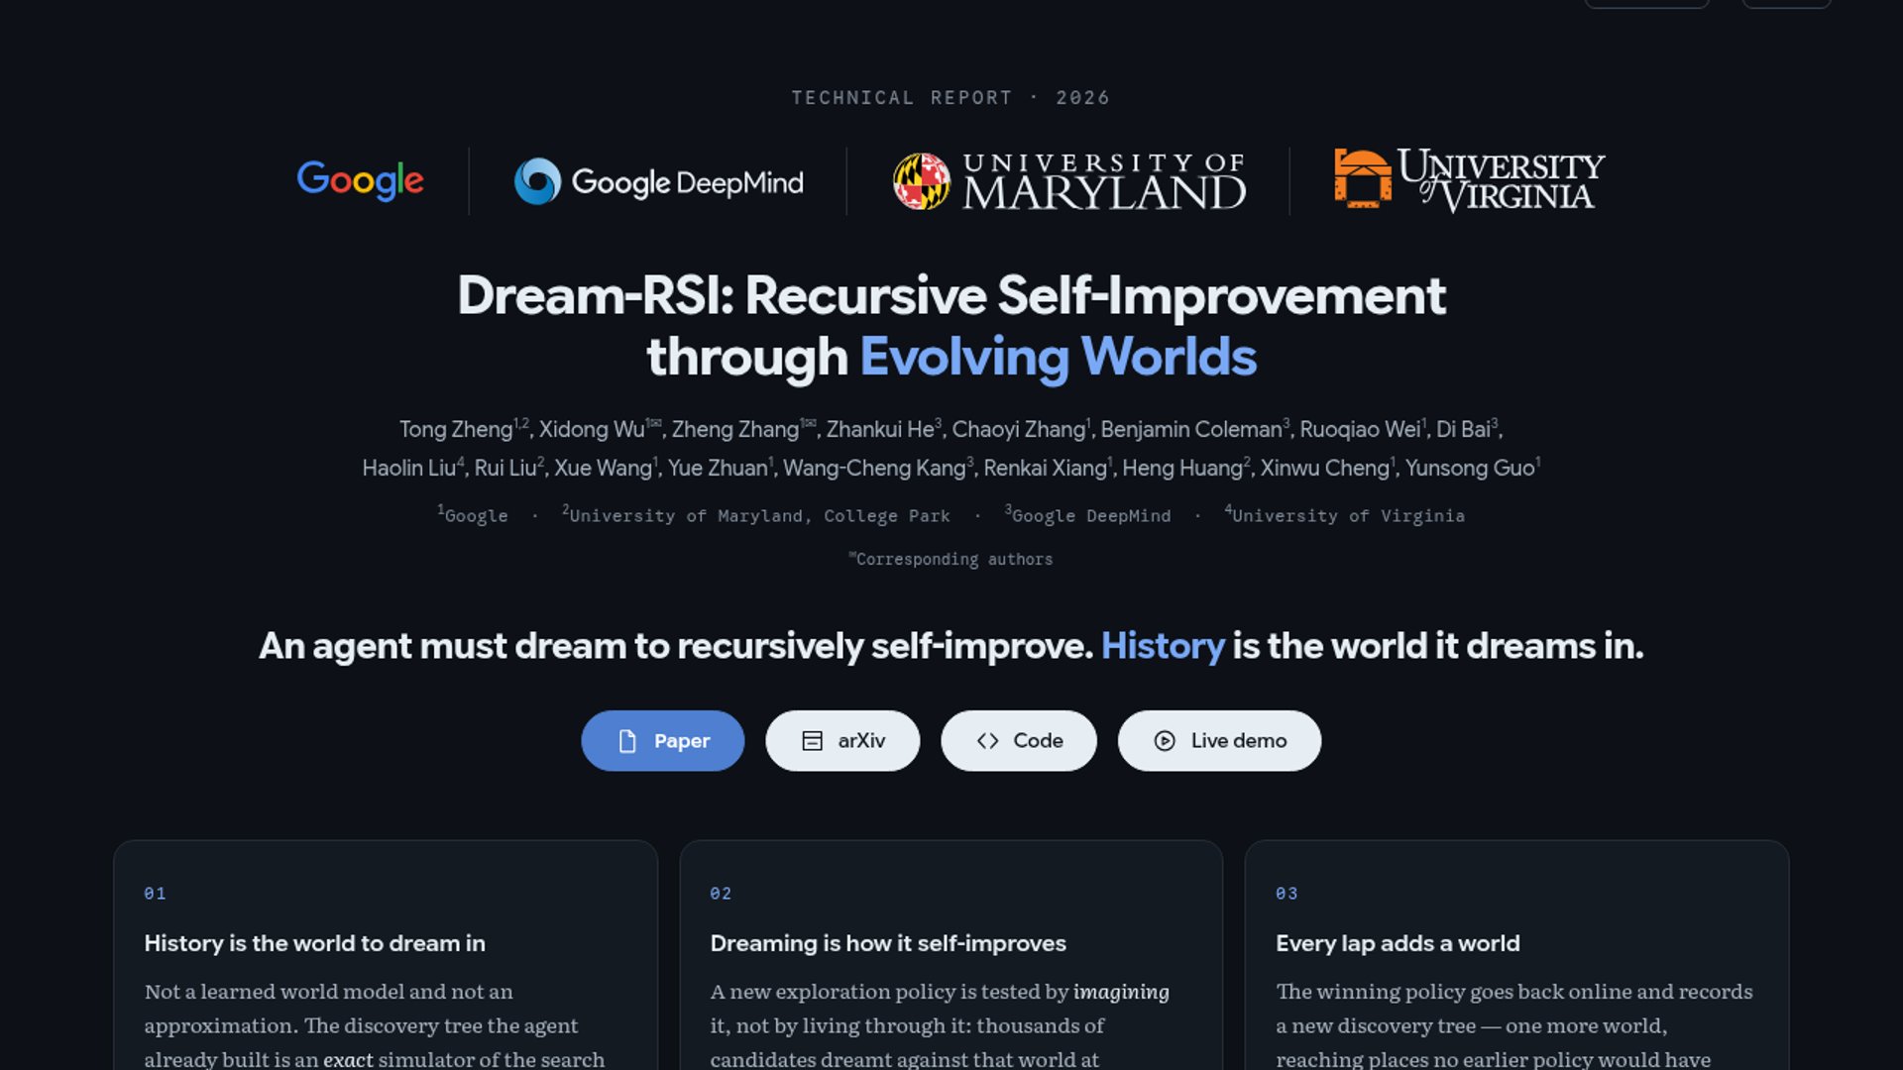Click author name Ruoqiao Wei
Viewport: 1903px width, 1070px height.
pos(1360,430)
